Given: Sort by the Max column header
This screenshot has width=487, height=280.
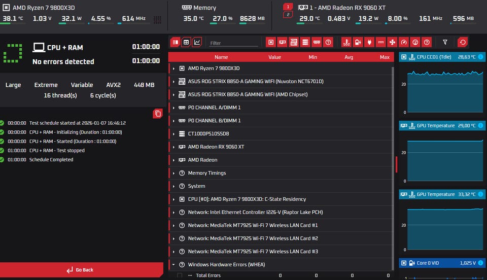Looking at the screenshot, I should point(385,57).
